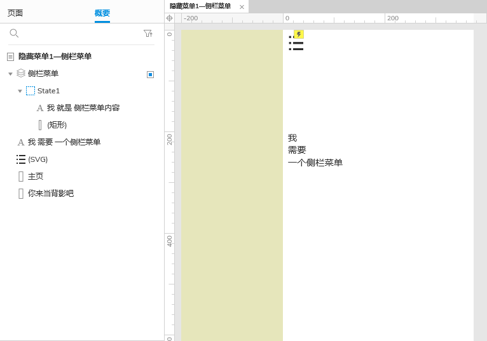
Task: Click the text icon beside 我 就是 侧栏菜单内容
Action: tap(40, 108)
